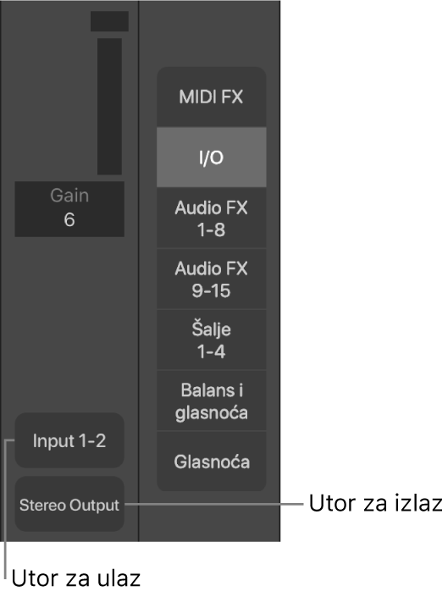Click the Gain value field
This screenshot has width=448, height=597.
tap(69, 209)
